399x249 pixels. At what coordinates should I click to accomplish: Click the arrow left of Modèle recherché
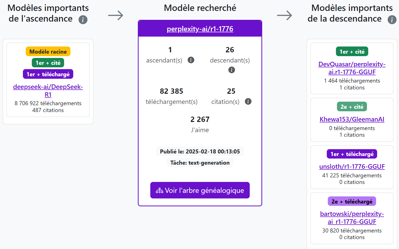(x=115, y=15)
